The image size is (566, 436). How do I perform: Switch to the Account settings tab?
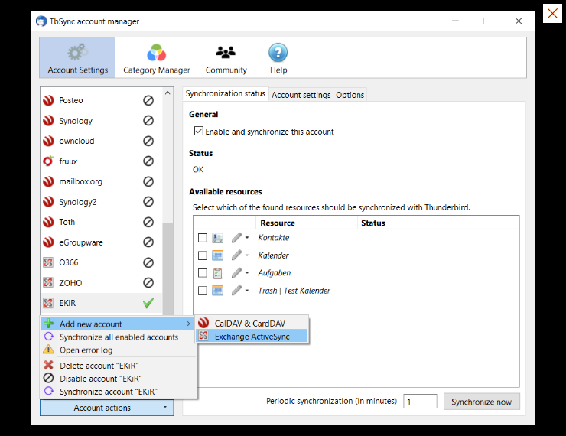pos(301,95)
